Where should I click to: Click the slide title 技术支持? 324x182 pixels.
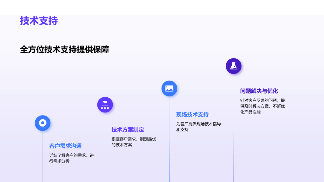tap(39, 21)
